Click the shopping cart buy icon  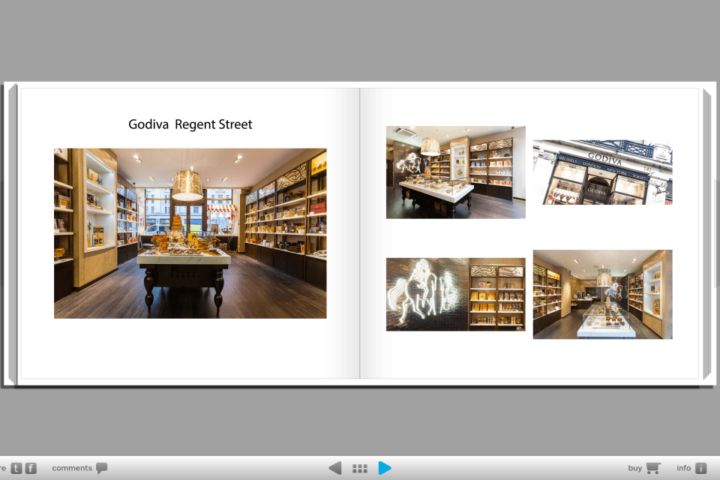(x=653, y=468)
